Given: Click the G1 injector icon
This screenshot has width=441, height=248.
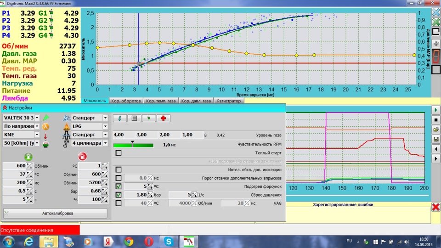Looking at the screenshot, I should click(51, 13).
